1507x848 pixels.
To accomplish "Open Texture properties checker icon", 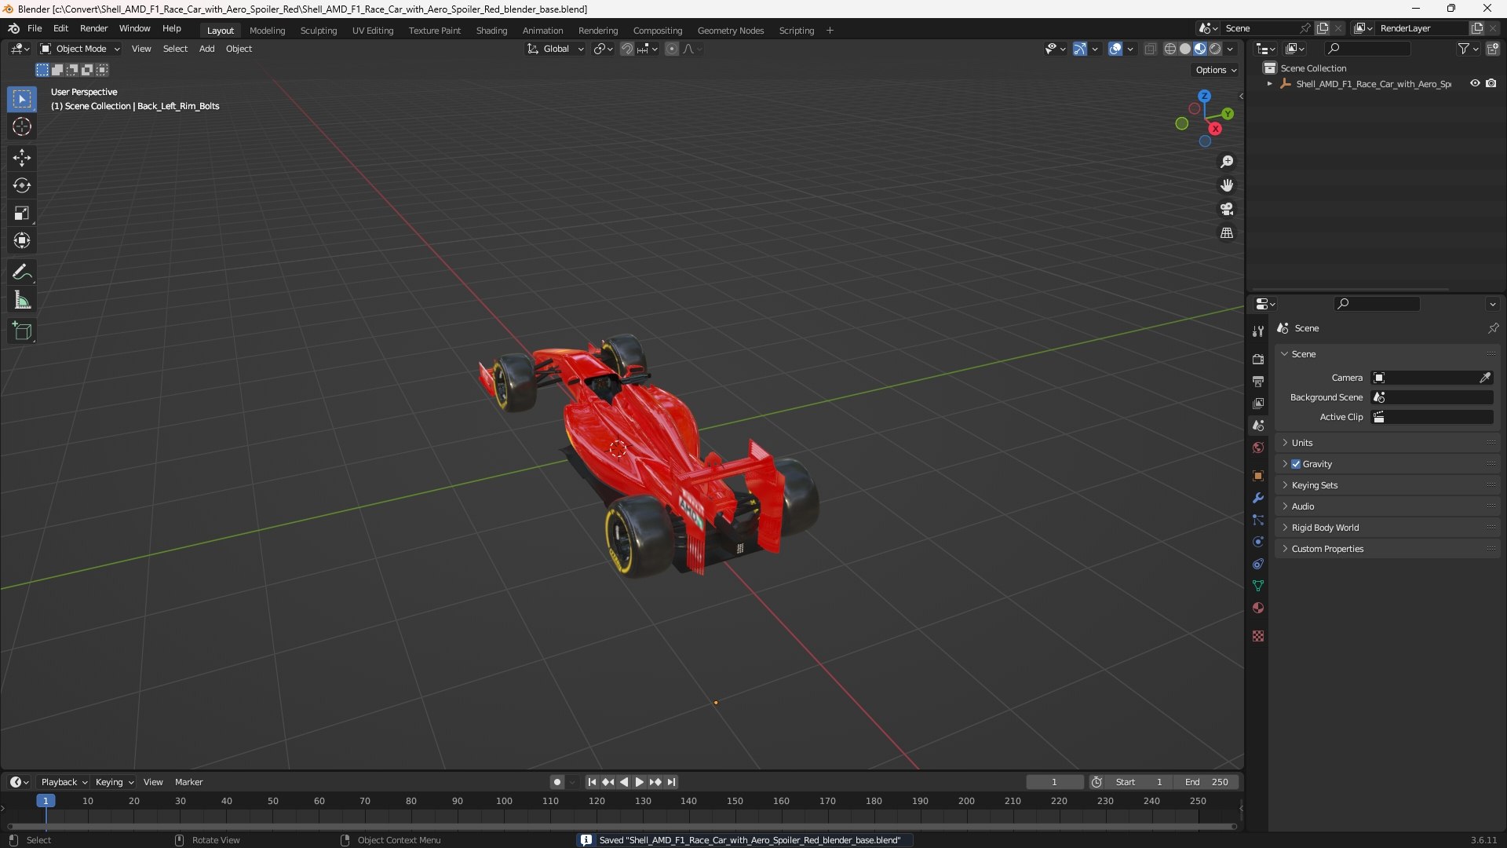I will pyautogui.click(x=1258, y=636).
